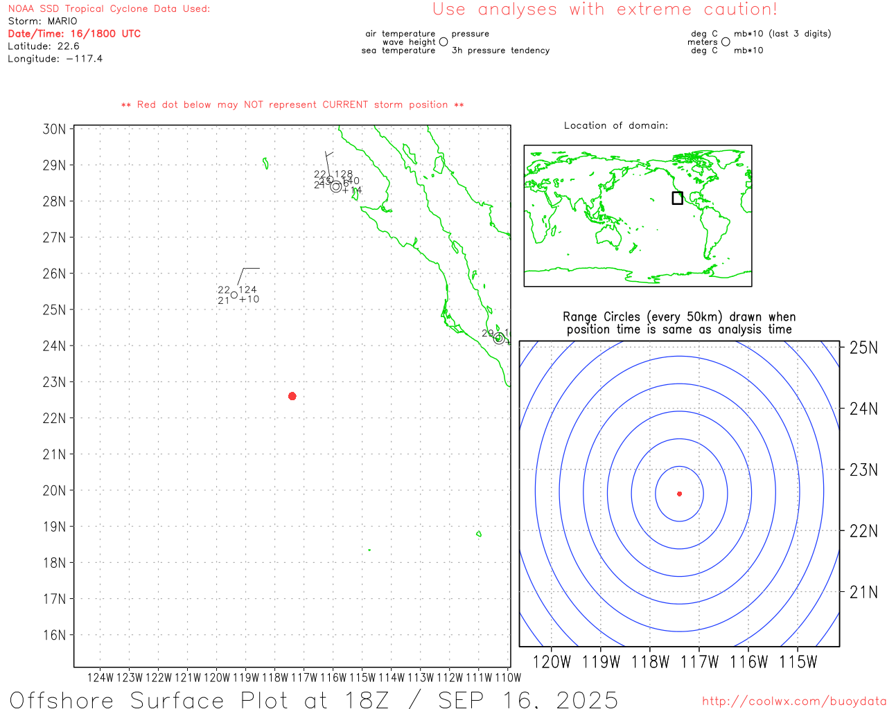
Task: Click 'Latitude: 22.6' text
Action: [44, 46]
